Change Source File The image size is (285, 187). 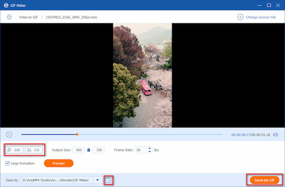pos(261,17)
